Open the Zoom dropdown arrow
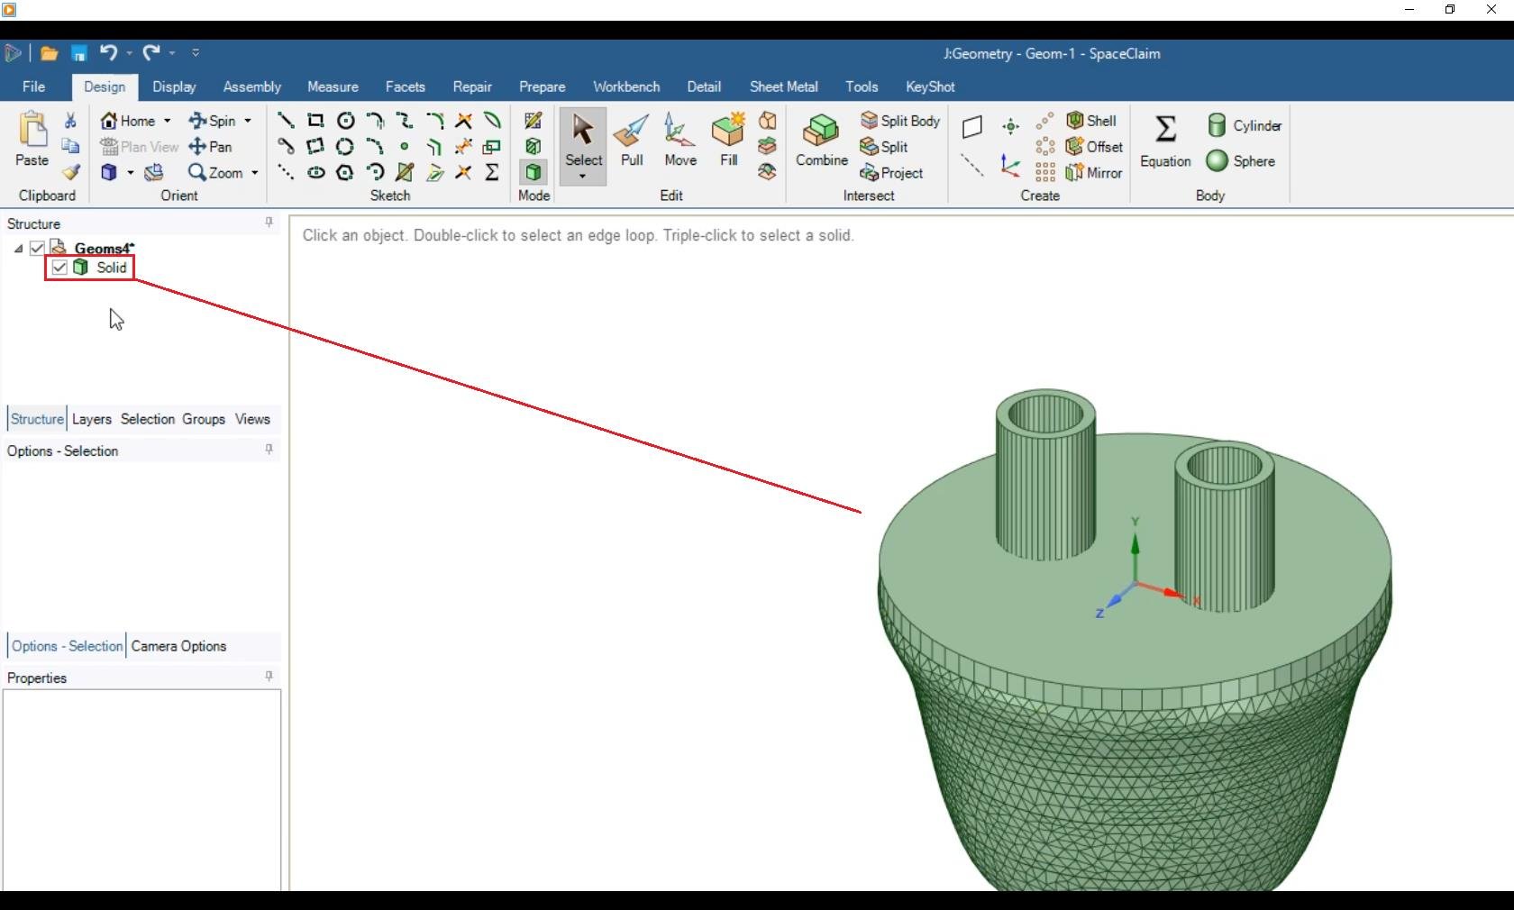This screenshot has height=910, width=1514. click(255, 173)
